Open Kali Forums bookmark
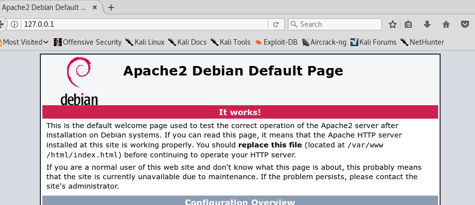475x205 pixels. [373, 42]
